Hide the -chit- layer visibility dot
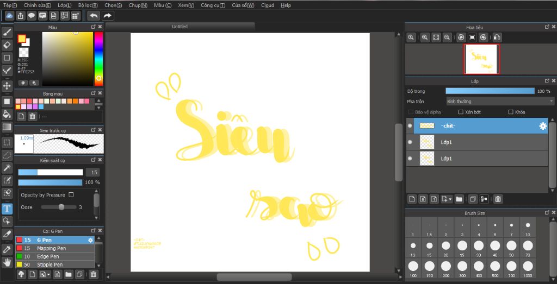The width and height of the screenshot is (557, 284). 410,125
